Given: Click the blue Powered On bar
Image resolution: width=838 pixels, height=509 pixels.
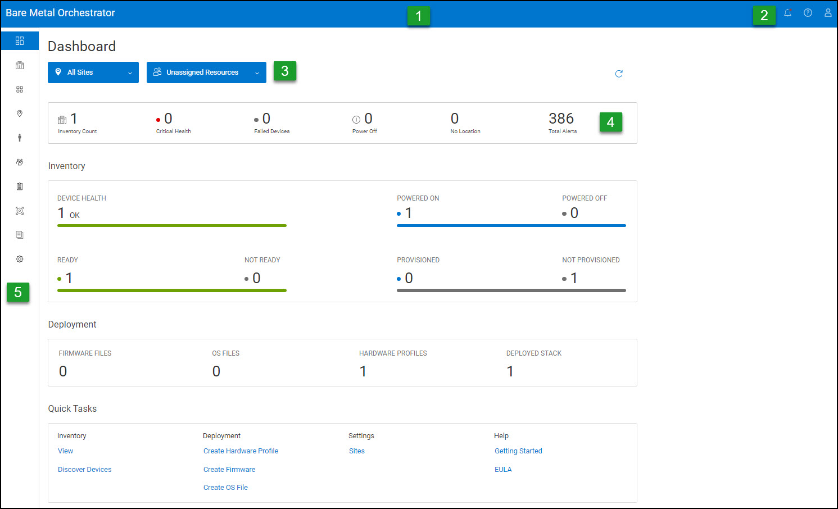Looking at the screenshot, I should tap(511, 226).
